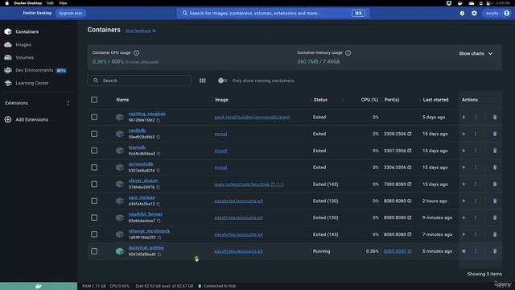Start the accountsdb container
The height and width of the screenshot is (290, 515).
pos(463,168)
